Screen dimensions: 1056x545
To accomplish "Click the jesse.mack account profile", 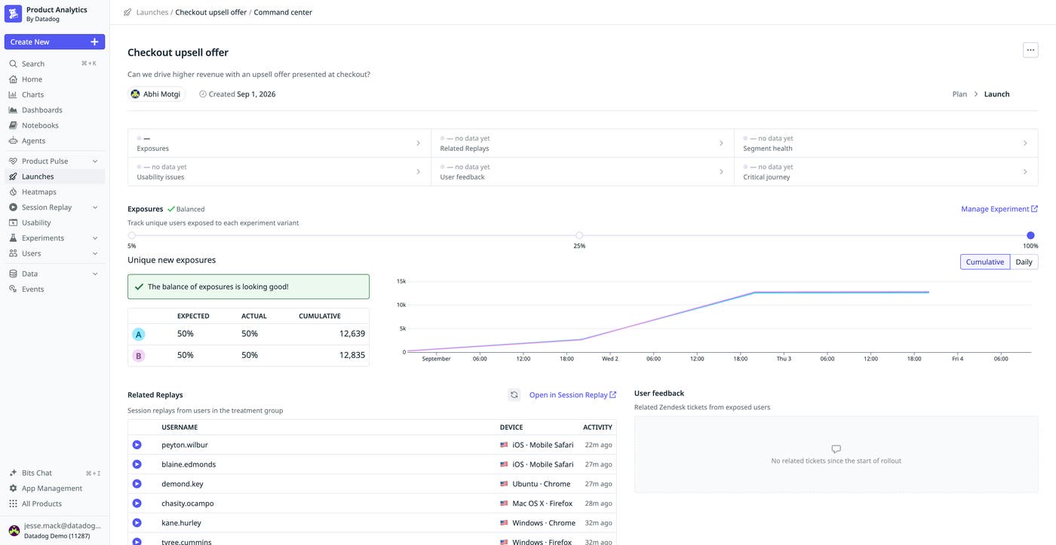I will pos(54,531).
